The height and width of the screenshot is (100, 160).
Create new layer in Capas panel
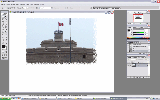143,77
